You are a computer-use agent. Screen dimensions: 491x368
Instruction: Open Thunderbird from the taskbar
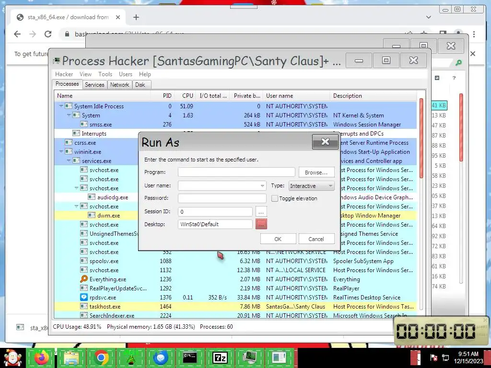click(160, 357)
